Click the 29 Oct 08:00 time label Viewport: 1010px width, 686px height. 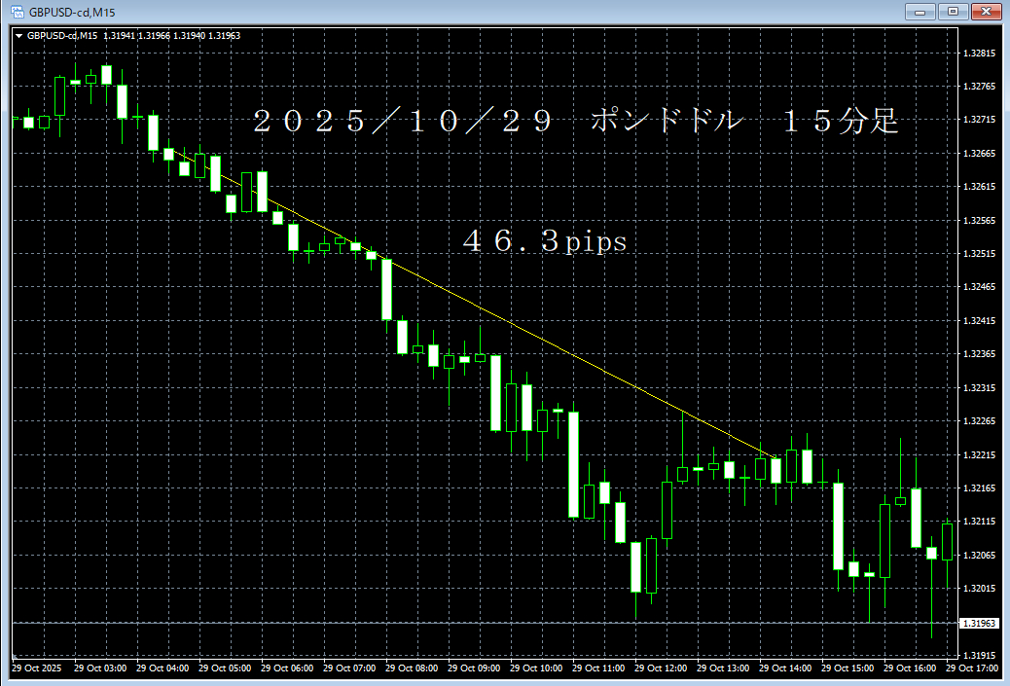(412, 668)
